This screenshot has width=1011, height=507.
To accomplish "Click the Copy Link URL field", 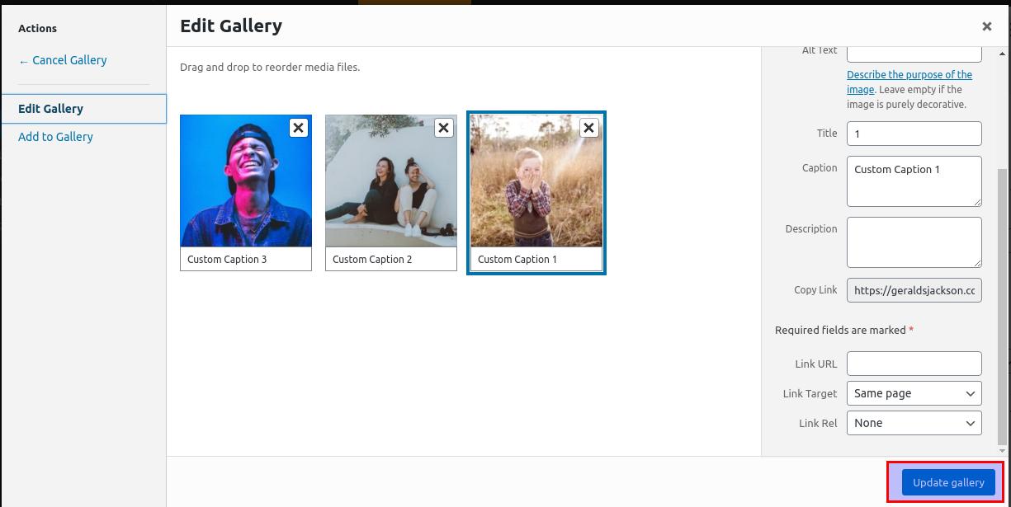I will pos(914,290).
